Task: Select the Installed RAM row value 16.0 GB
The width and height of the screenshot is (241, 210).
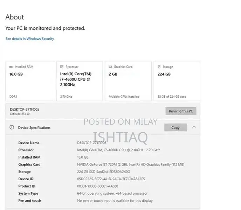Action: (83, 157)
